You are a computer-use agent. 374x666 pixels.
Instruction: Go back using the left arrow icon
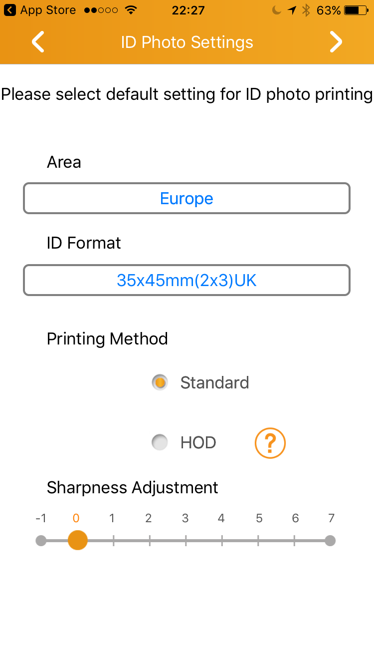(38, 42)
